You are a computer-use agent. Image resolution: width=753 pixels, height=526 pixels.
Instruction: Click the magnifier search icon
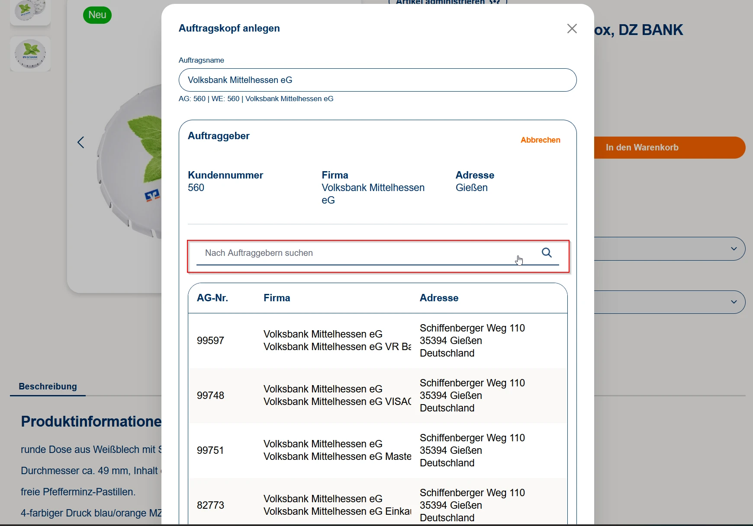click(547, 253)
